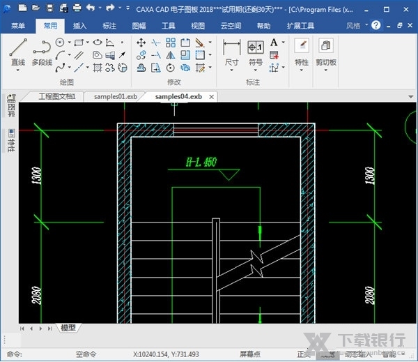Click the 模型 model space tab

click(x=68, y=328)
